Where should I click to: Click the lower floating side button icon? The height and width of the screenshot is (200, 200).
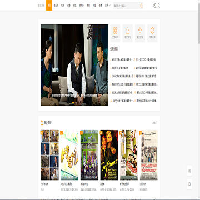point(189,184)
